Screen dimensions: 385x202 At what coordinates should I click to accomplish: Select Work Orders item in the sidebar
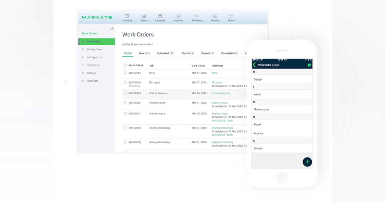coord(97,41)
